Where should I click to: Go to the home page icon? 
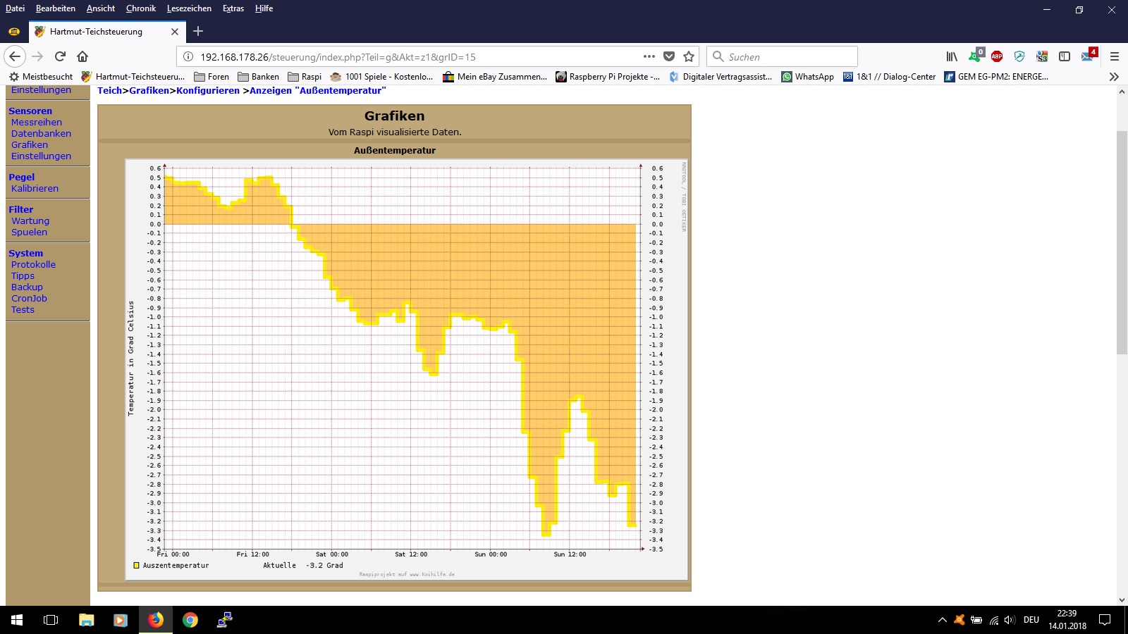pos(82,56)
